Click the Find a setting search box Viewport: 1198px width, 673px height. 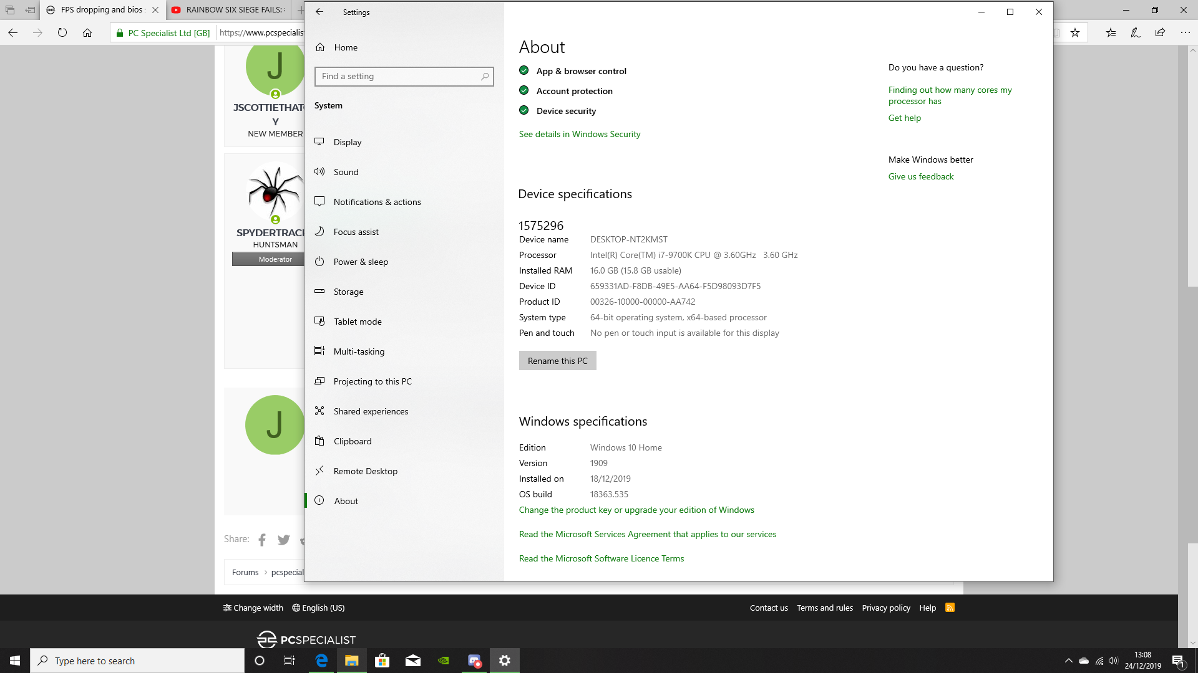coord(404,76)
